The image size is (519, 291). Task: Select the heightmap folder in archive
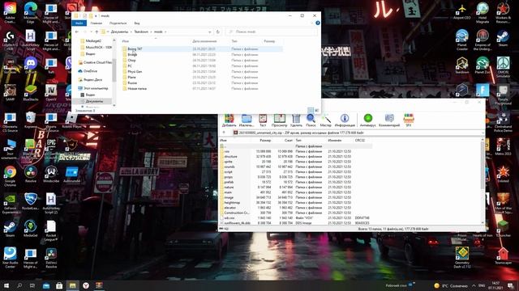pos(232,203)
